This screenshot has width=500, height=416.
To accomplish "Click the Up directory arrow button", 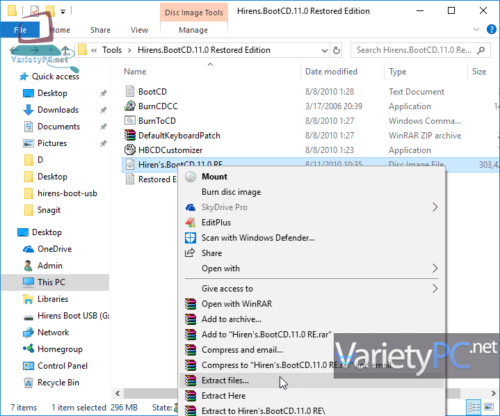I will tap(65, 50).
